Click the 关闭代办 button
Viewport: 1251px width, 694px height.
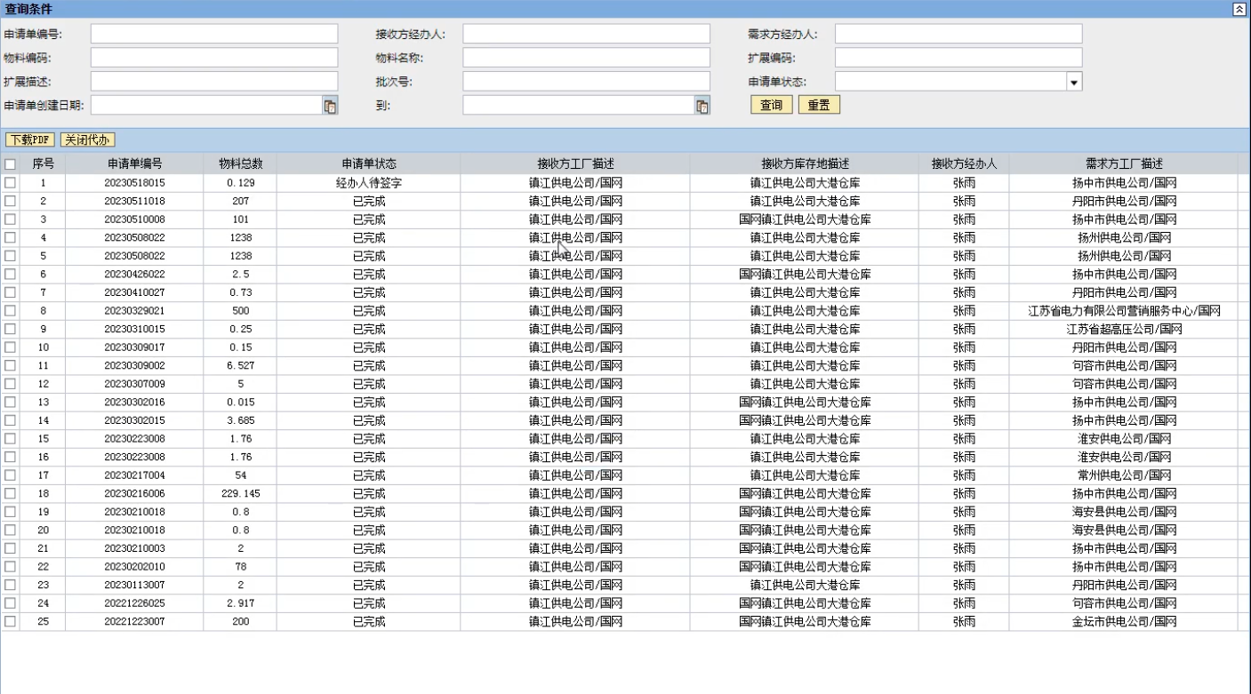[87, 140]
